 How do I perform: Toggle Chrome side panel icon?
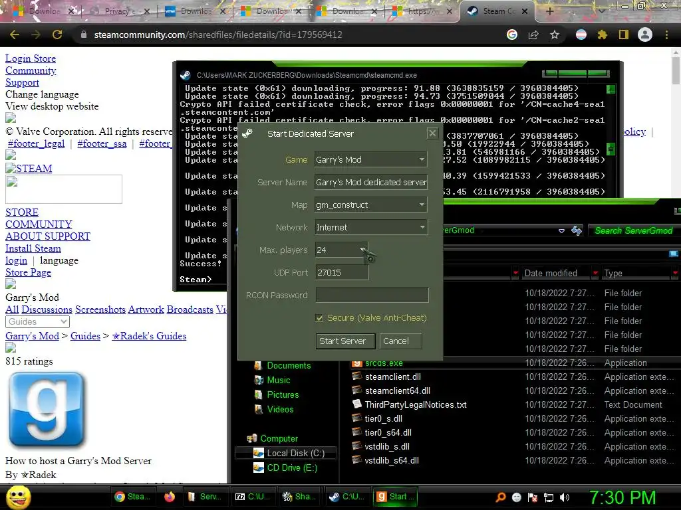(624, 35)
